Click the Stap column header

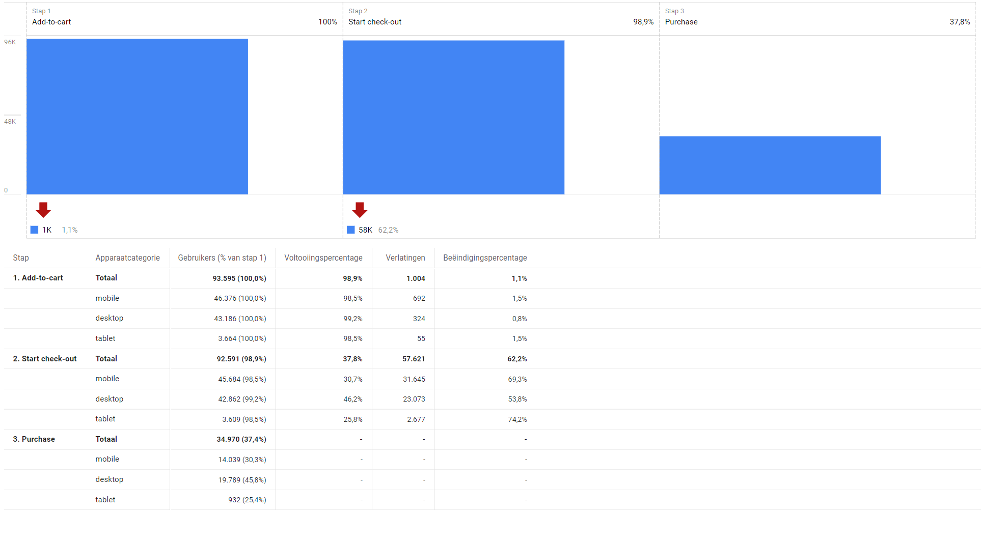tap(21, 258)
